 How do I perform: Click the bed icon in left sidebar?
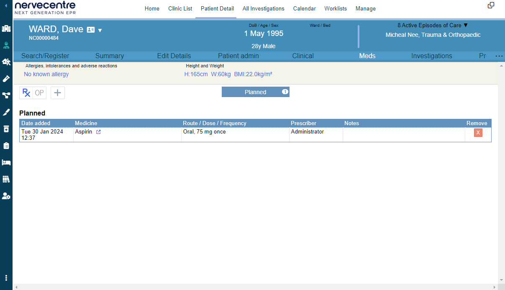pyautogui.click(x=6, y=162)
